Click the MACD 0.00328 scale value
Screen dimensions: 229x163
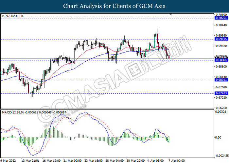coord(221,112)
